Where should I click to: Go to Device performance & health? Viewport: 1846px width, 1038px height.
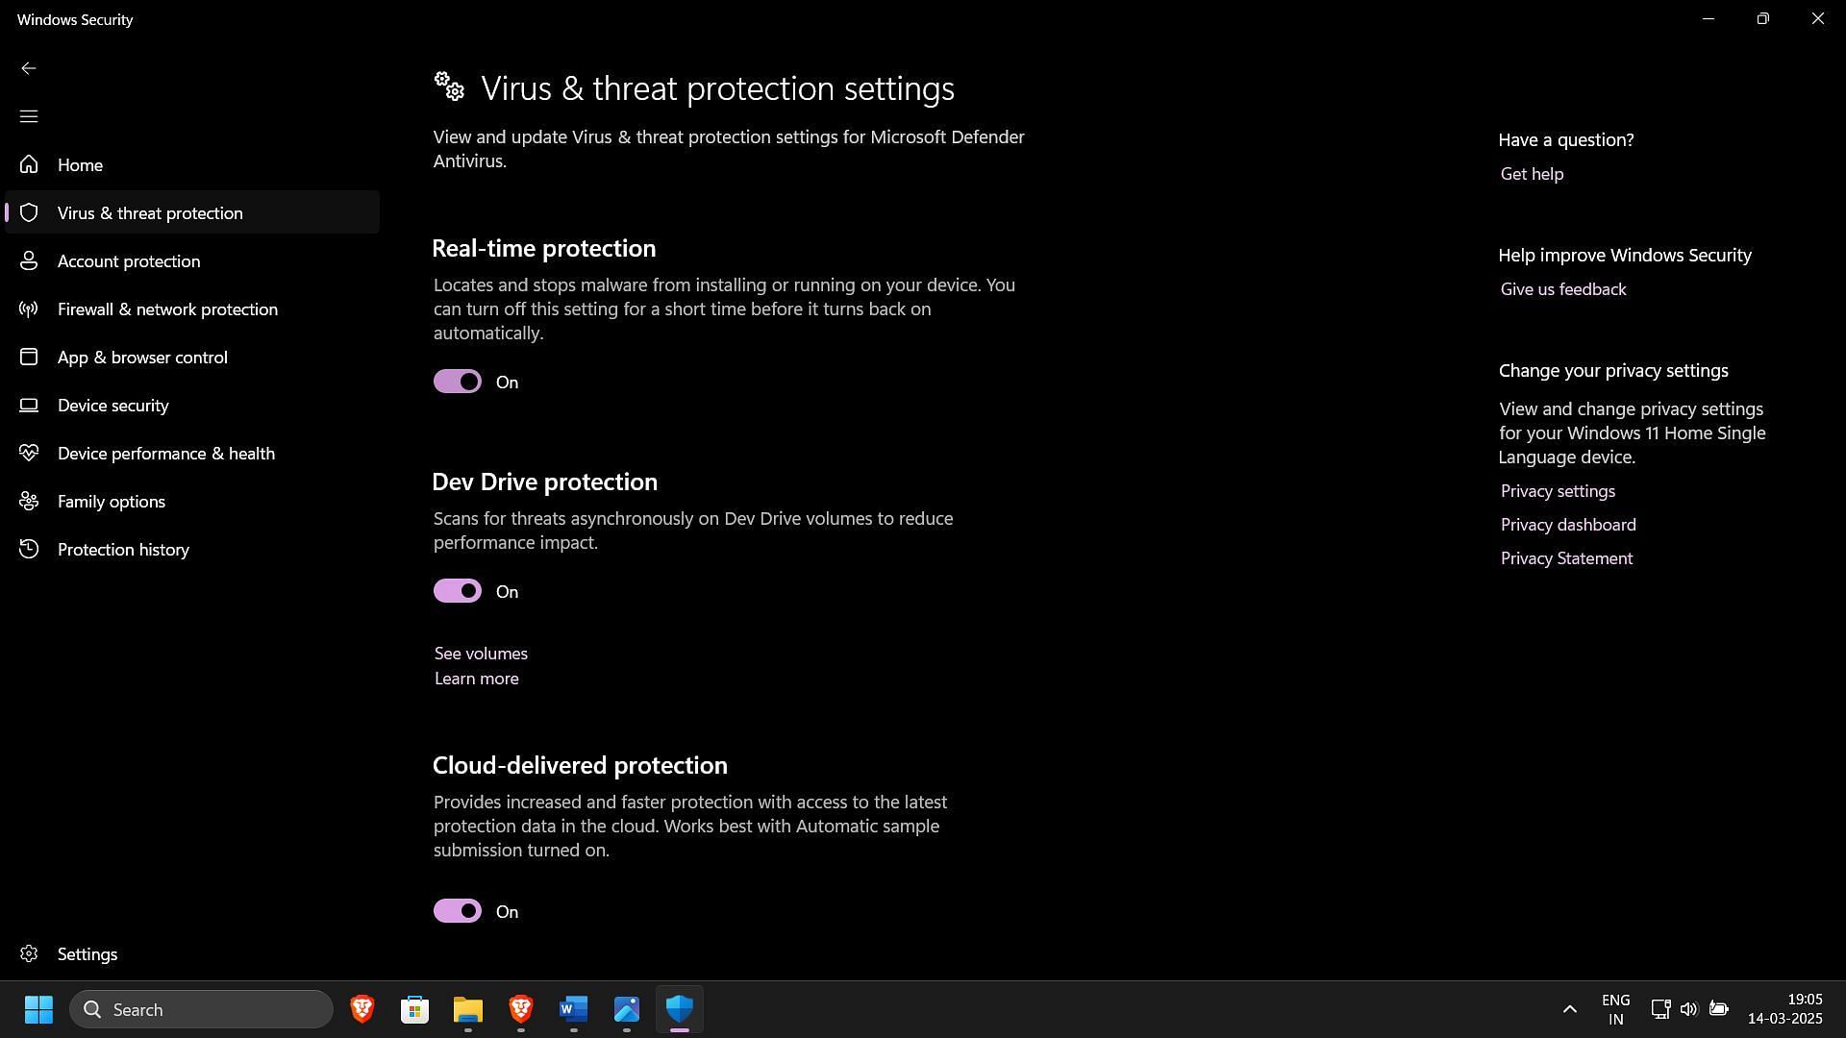[192, 453]
